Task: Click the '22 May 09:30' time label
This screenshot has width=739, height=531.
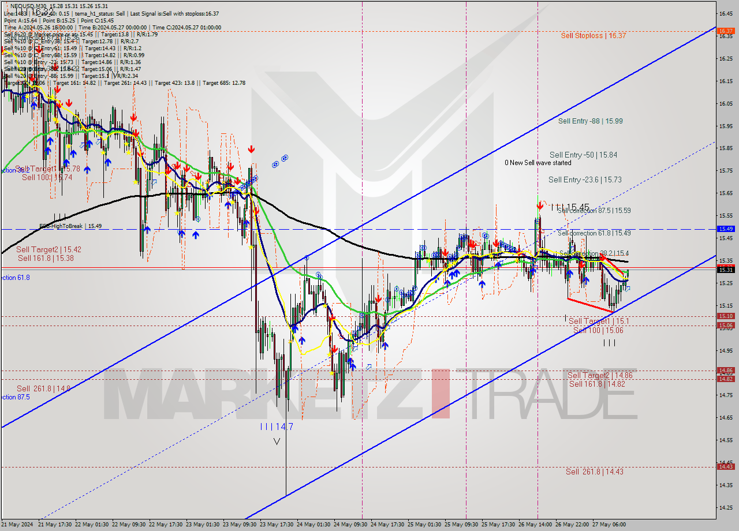Action: coord(130,525)
